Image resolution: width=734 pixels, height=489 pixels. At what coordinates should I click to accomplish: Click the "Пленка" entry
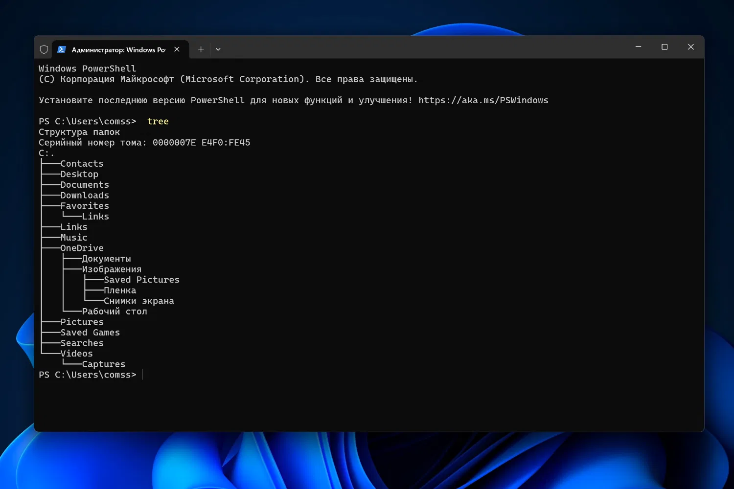point(120,290)
